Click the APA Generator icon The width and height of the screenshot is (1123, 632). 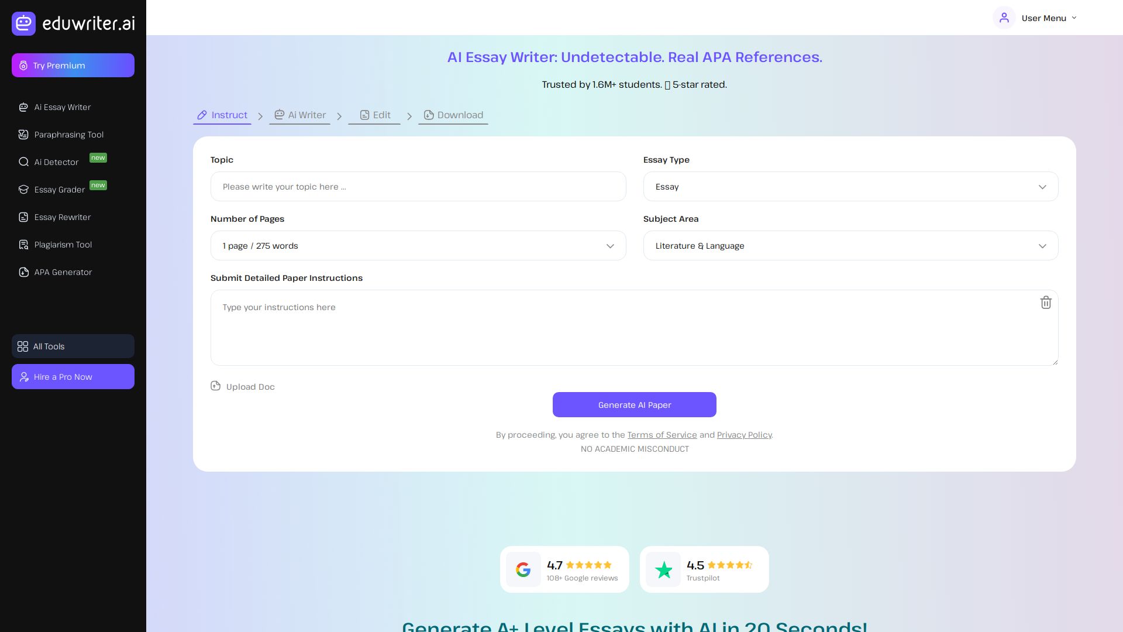point(23,272)
